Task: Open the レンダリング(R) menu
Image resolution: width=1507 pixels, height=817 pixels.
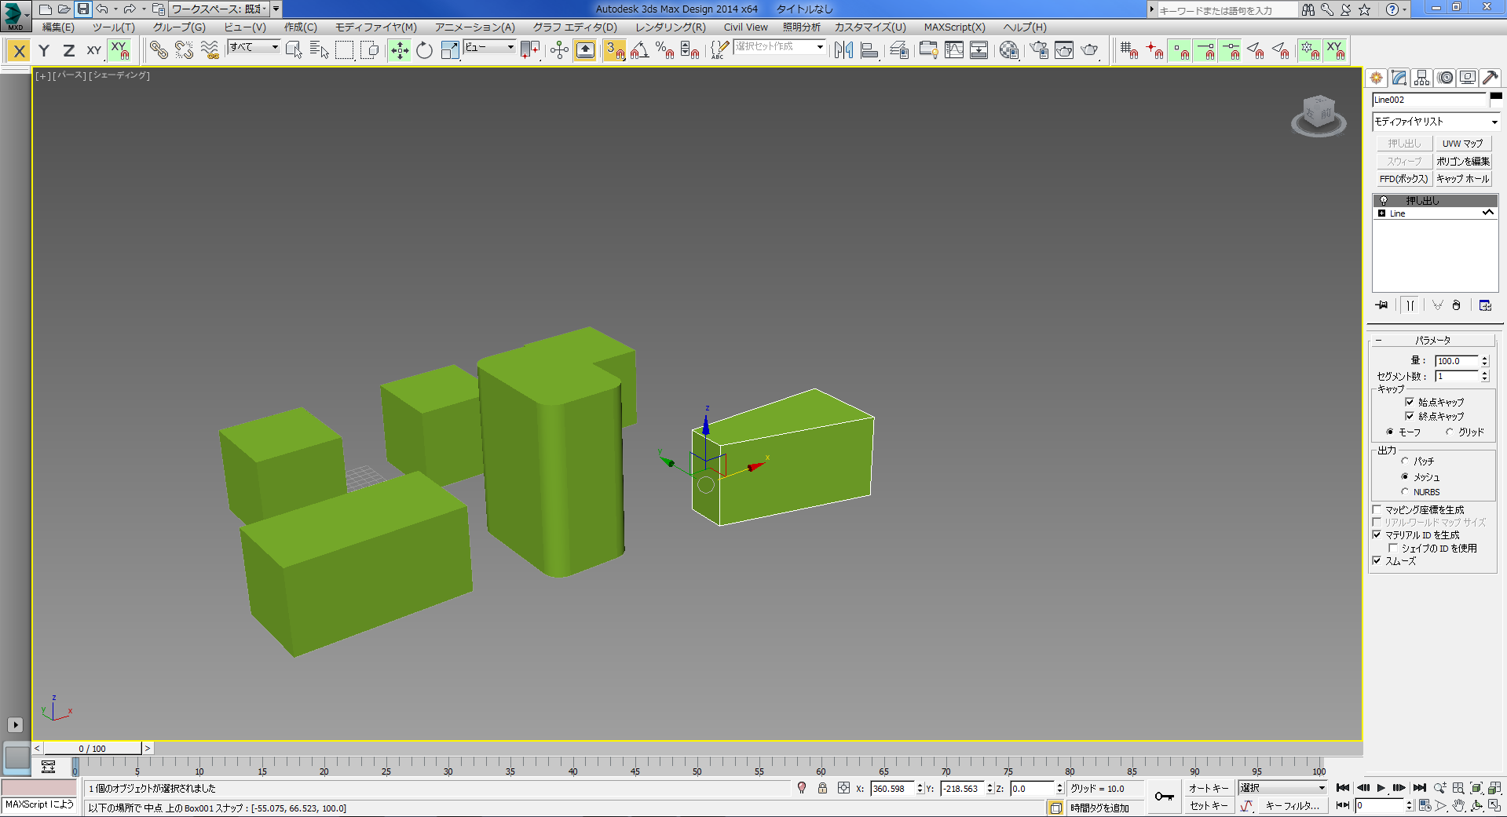Action: coord(670,27)
